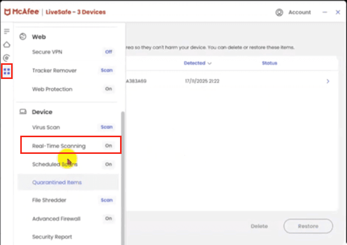
Task: Click the Account avatar icon
Action: (279, 12)
